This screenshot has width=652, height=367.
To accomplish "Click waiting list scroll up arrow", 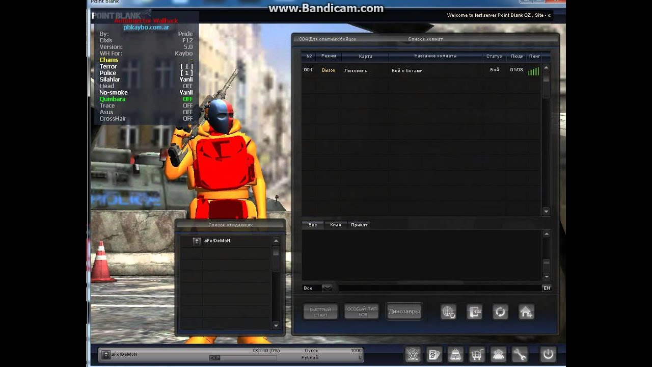I will click(276, 241).
